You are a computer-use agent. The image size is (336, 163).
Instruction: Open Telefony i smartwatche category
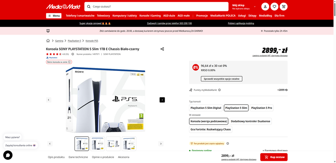click(80, 15)
